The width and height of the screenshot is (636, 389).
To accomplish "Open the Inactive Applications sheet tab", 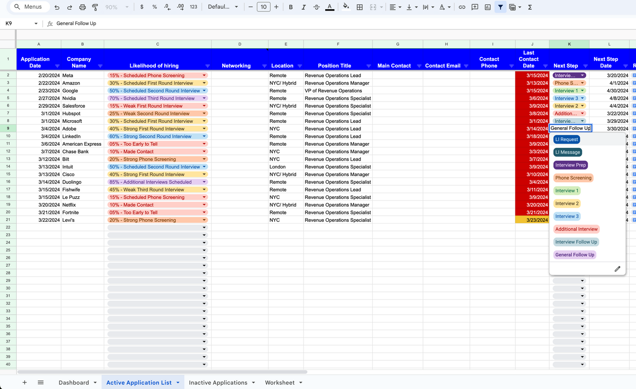I will (x=218, y=382).
